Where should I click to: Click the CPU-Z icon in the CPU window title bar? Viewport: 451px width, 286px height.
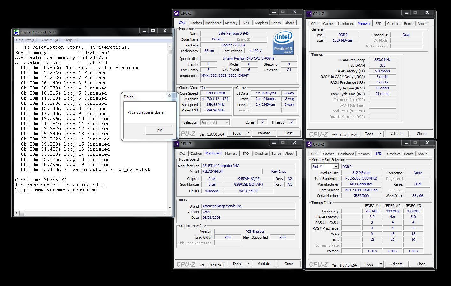pos(176,13)
